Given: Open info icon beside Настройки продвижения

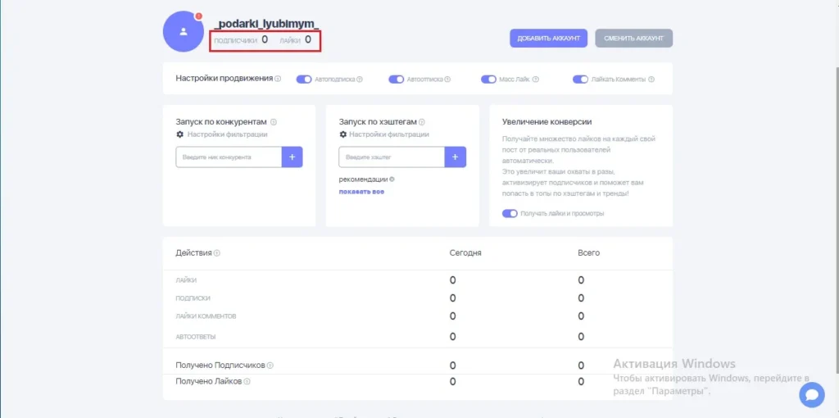Looking at the screenshot, I should click(278, 79).
